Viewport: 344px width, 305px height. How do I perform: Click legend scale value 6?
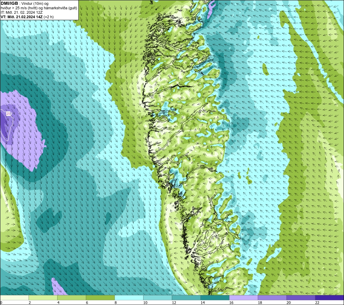click(x=87, y=303)
